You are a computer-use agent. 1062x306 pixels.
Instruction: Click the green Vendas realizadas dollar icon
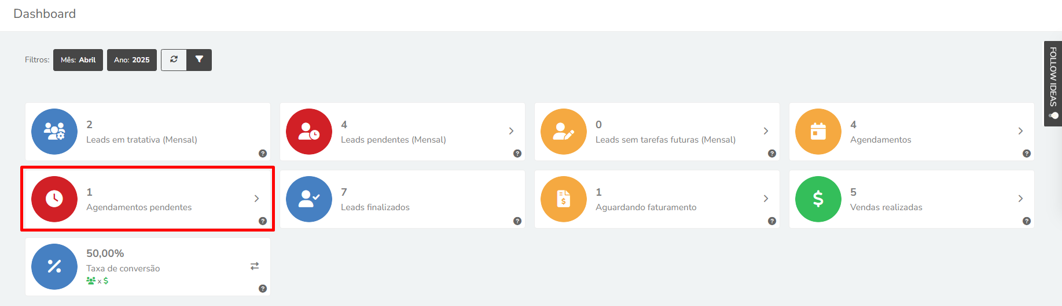(x=818, y=199)
